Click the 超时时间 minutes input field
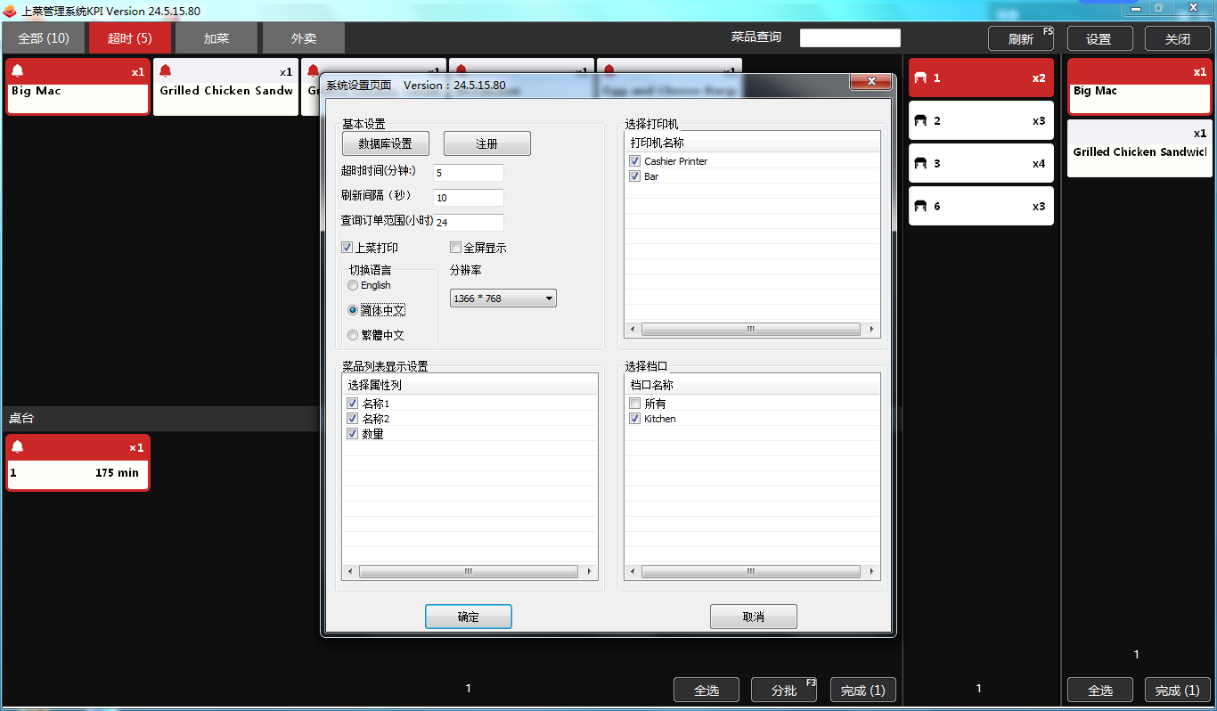 click(469, 173)
